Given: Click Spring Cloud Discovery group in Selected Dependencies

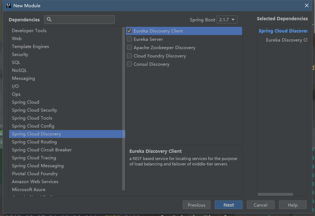Looking at the screenshot, I should (x=283, y=31).
